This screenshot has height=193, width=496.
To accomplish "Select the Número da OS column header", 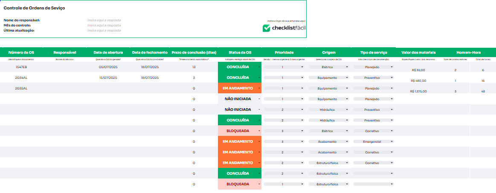I will tap(21, 52).
